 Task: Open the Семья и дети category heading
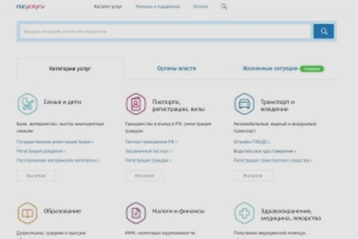63,102
